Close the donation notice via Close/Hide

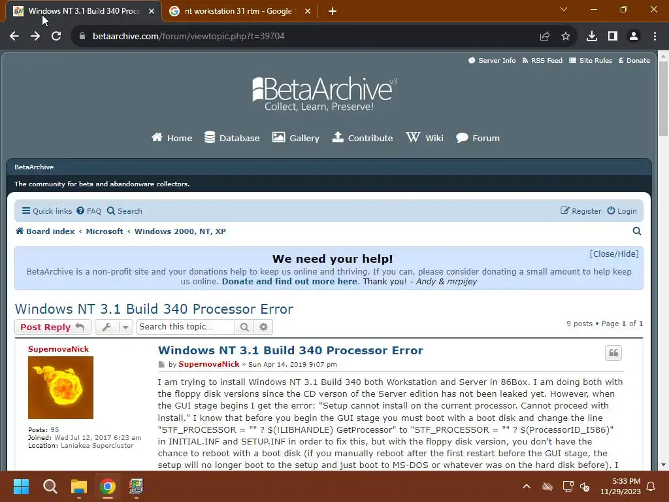(x=614, y=254)
